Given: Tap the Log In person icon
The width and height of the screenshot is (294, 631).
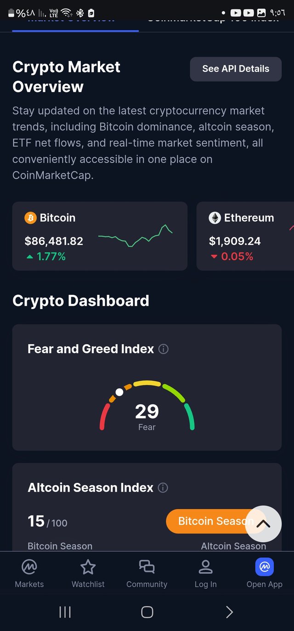Looking at the screenshot, I should click(x=205, y=567).
